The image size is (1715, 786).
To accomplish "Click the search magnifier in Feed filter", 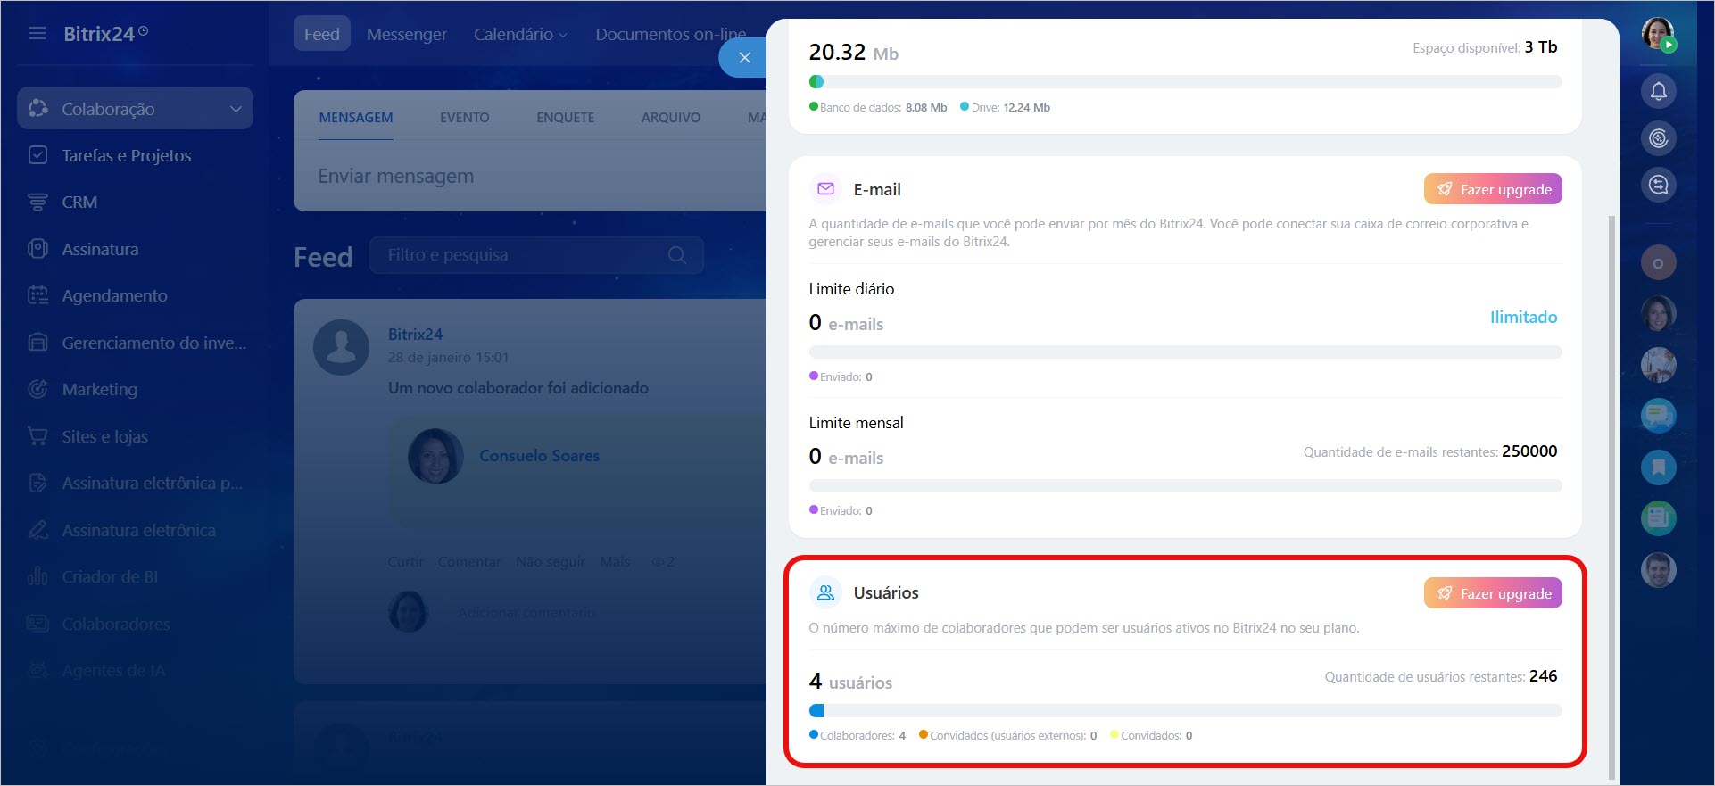I will point(677,255).
